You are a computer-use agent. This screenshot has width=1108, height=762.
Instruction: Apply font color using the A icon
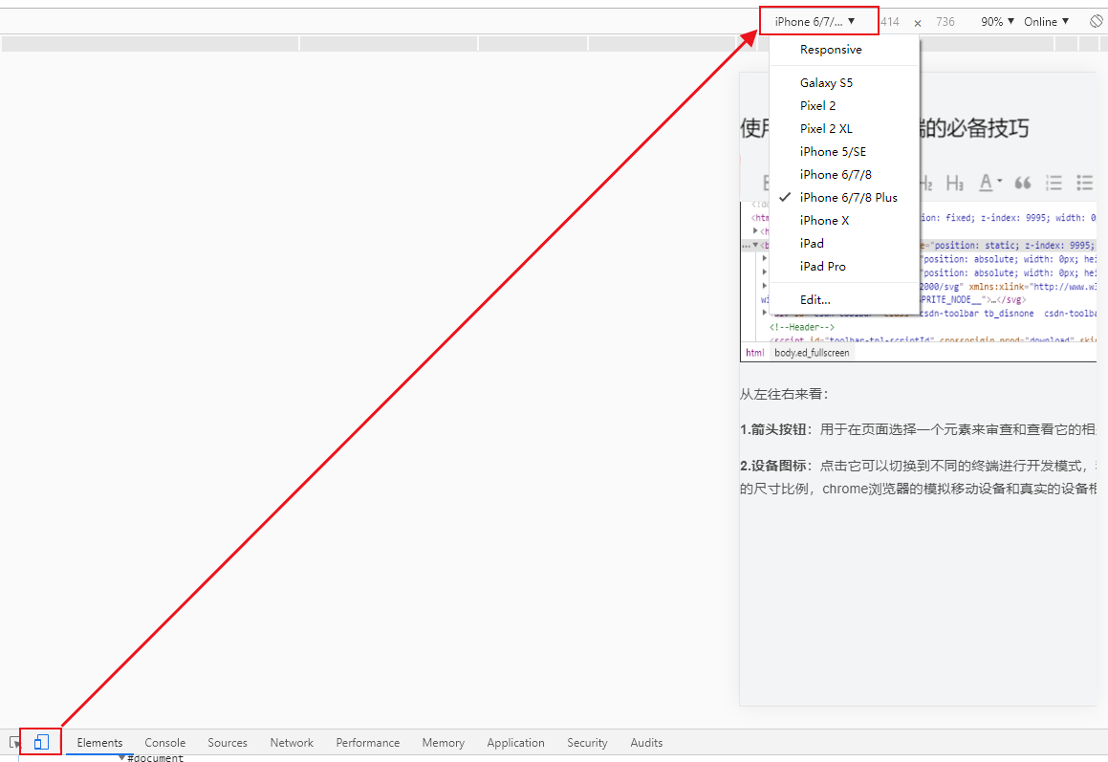click(x=985, y=182)
